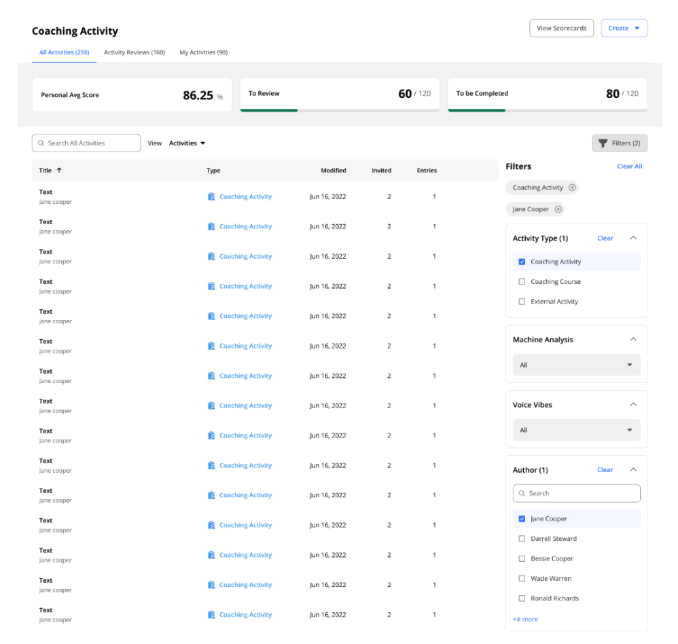Viewport: 678px width, 644px height.
Task: Sort by the Invited column header
Action: coord(381,171)
